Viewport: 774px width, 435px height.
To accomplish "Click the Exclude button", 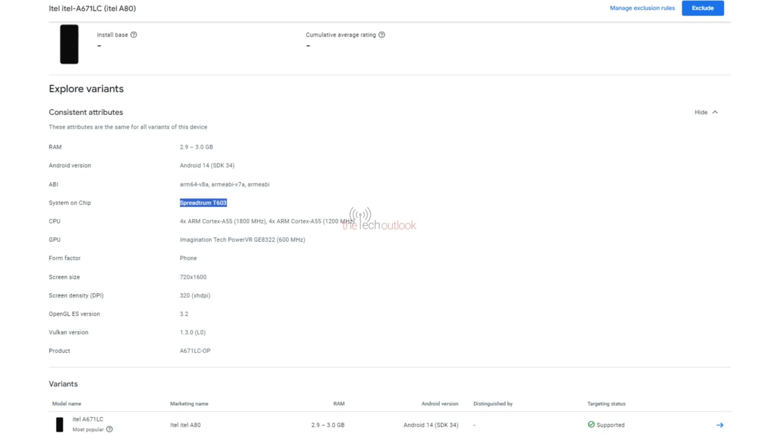I will point(703,8).
